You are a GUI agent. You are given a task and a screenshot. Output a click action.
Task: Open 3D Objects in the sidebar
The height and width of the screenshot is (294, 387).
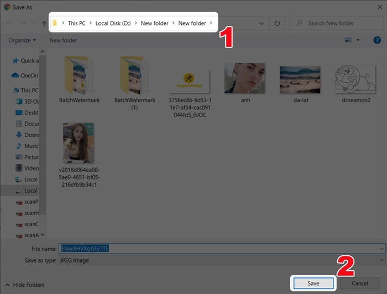[27, 101]
